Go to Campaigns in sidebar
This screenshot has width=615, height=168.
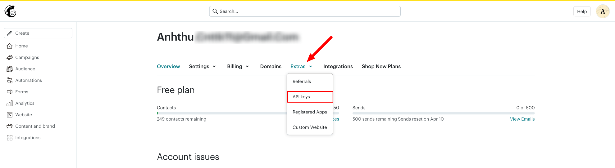coord(27,57)
